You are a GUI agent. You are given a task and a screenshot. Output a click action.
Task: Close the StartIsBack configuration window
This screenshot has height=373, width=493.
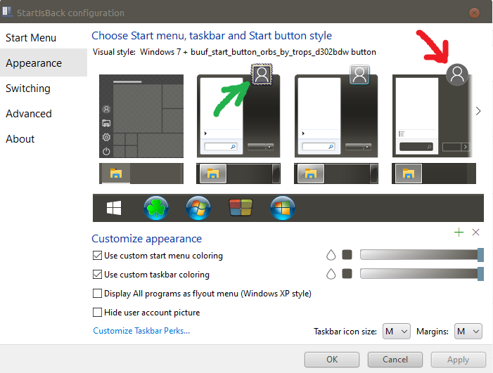pos(474,13)
